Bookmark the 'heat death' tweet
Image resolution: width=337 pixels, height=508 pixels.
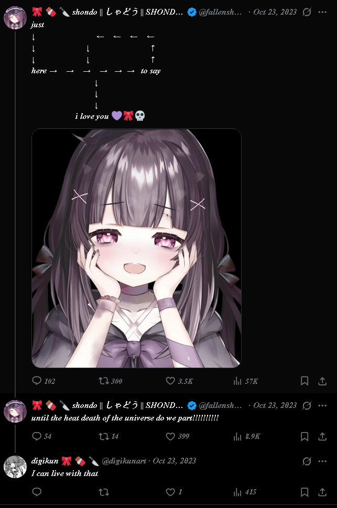(x=304, y=436)
